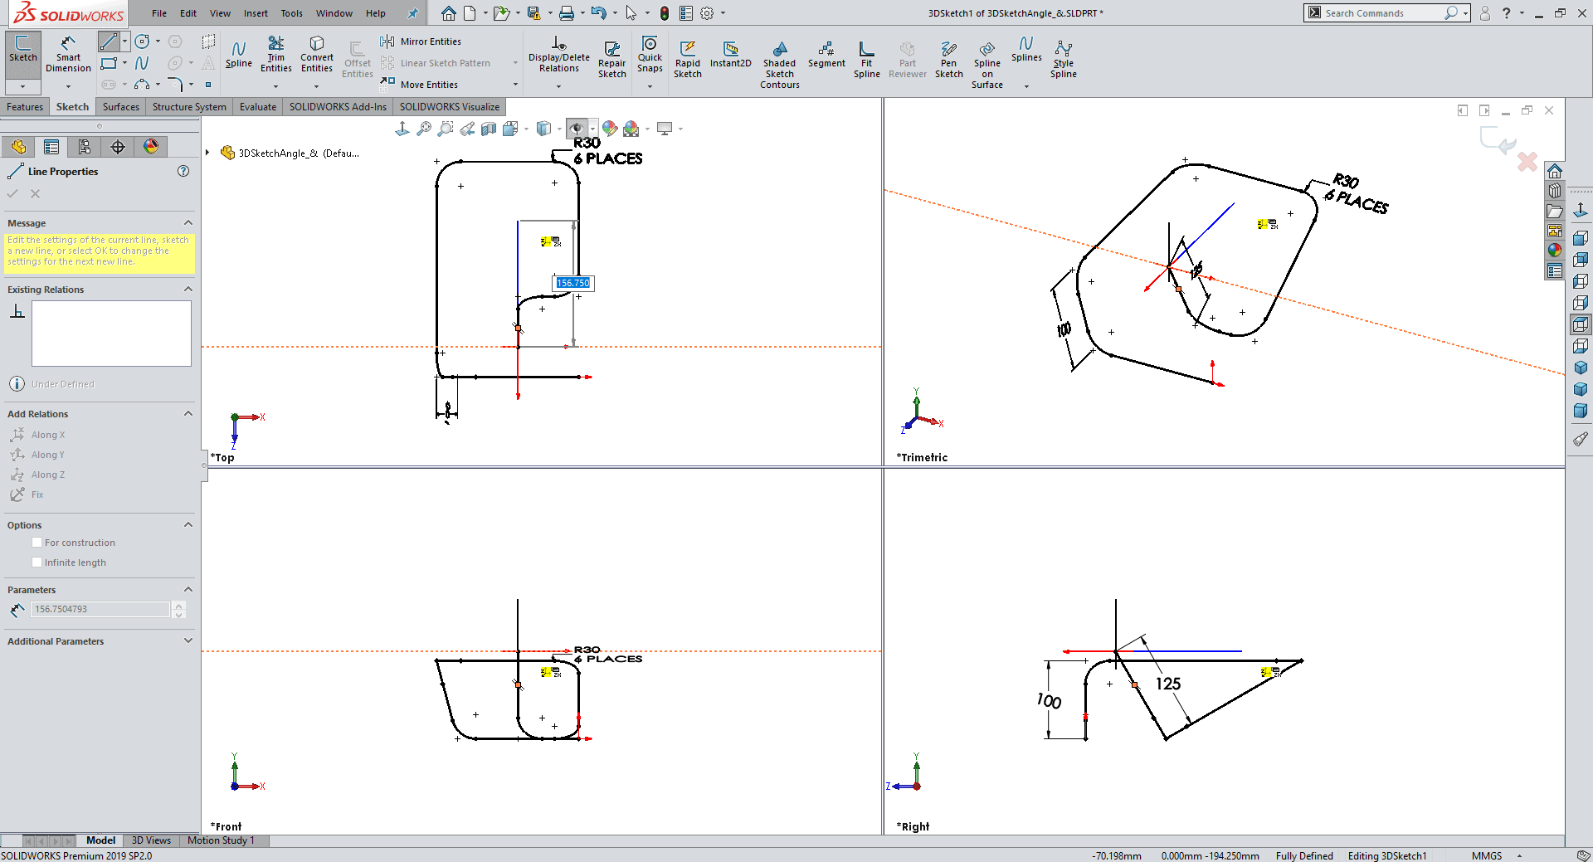The width and height of the screenshot is (1593, 862).
Task: Run Repair Sketch tool
Action: (612, 60)
